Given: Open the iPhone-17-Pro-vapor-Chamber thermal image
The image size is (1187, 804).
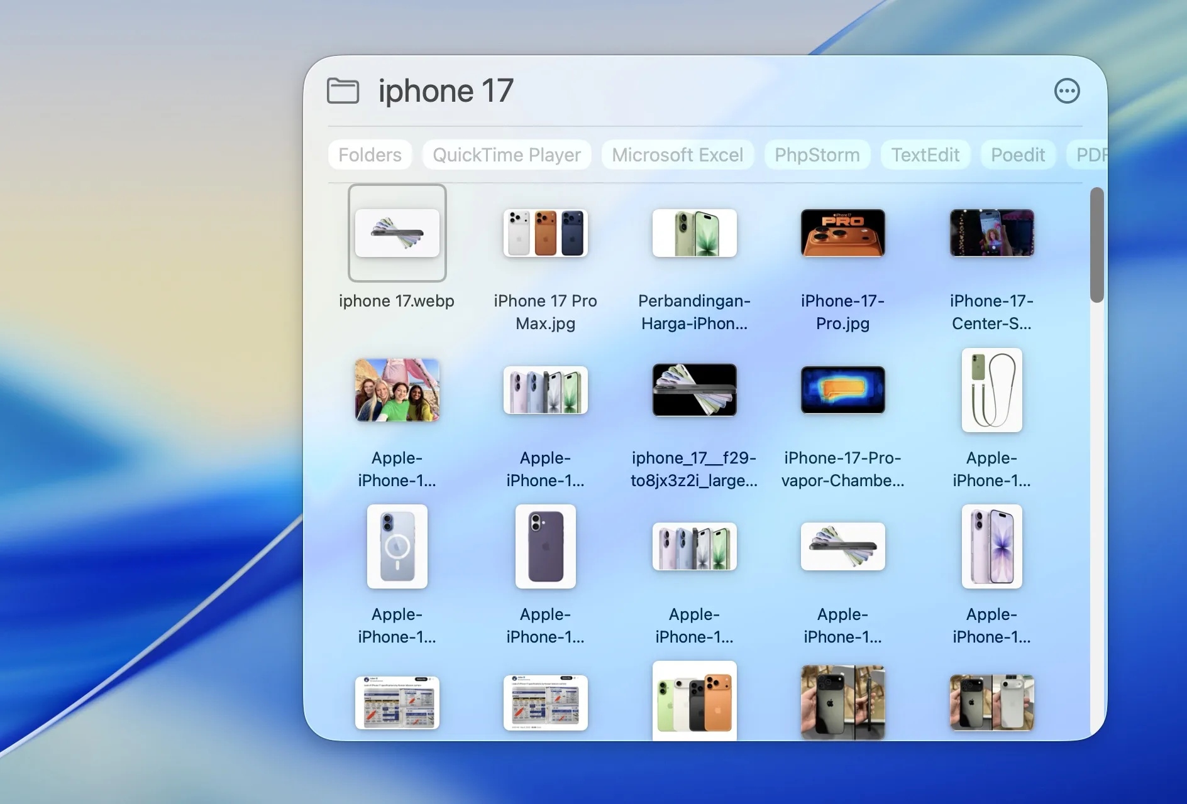Looking at the screenshot, I should pyautogui.click(x=842, y=390).
